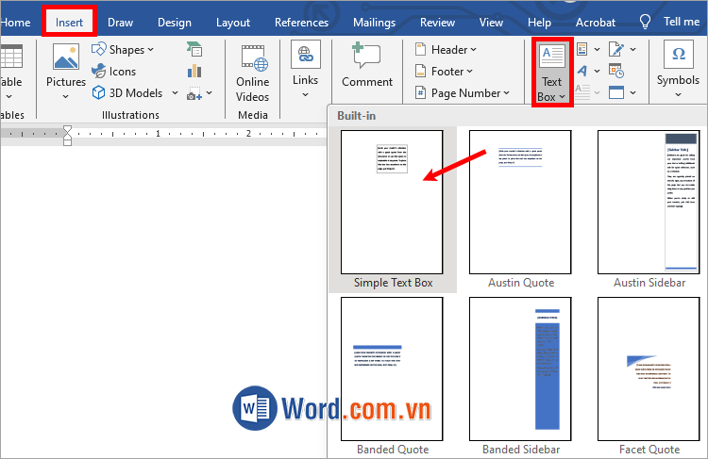Open the Help tab

(x=539, y=22)
